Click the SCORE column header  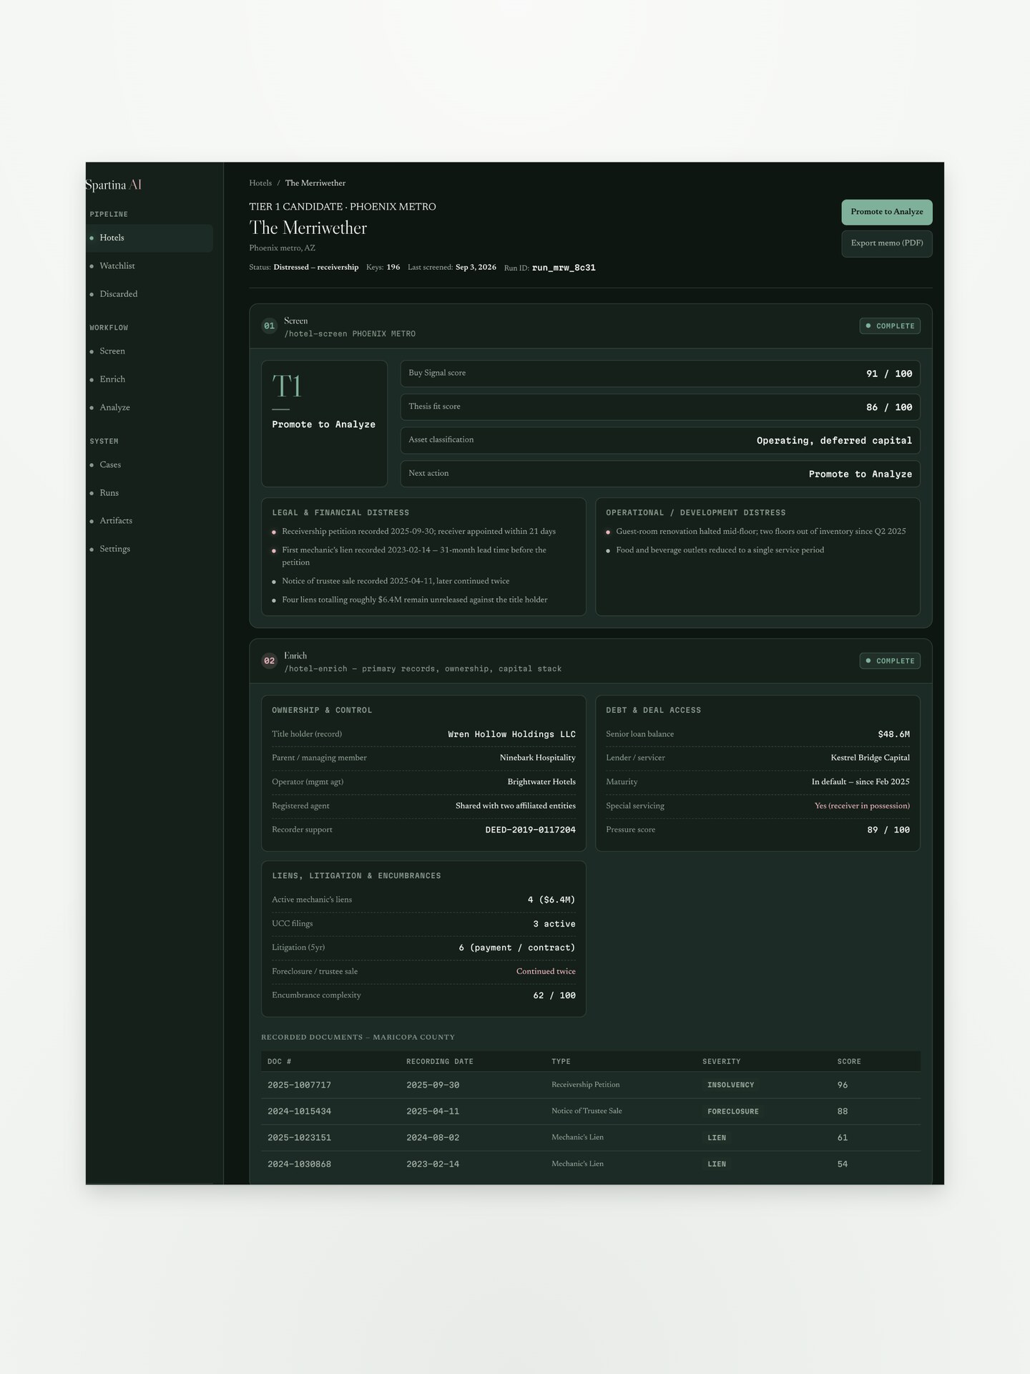(849, 1062)
